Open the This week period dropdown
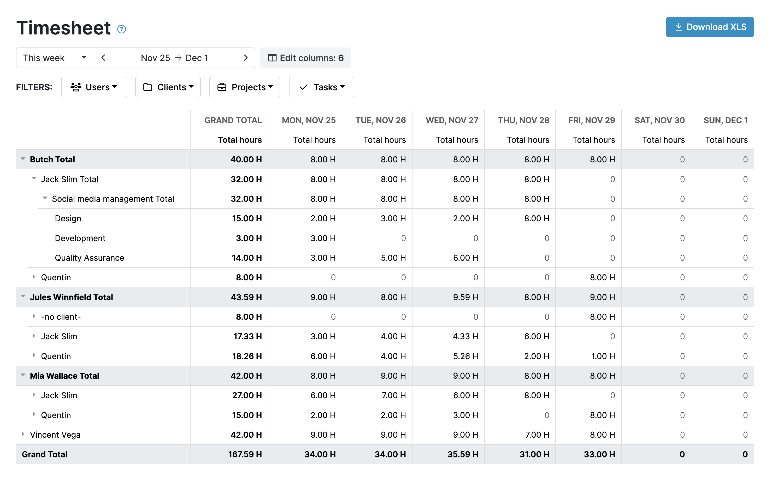 54,58
